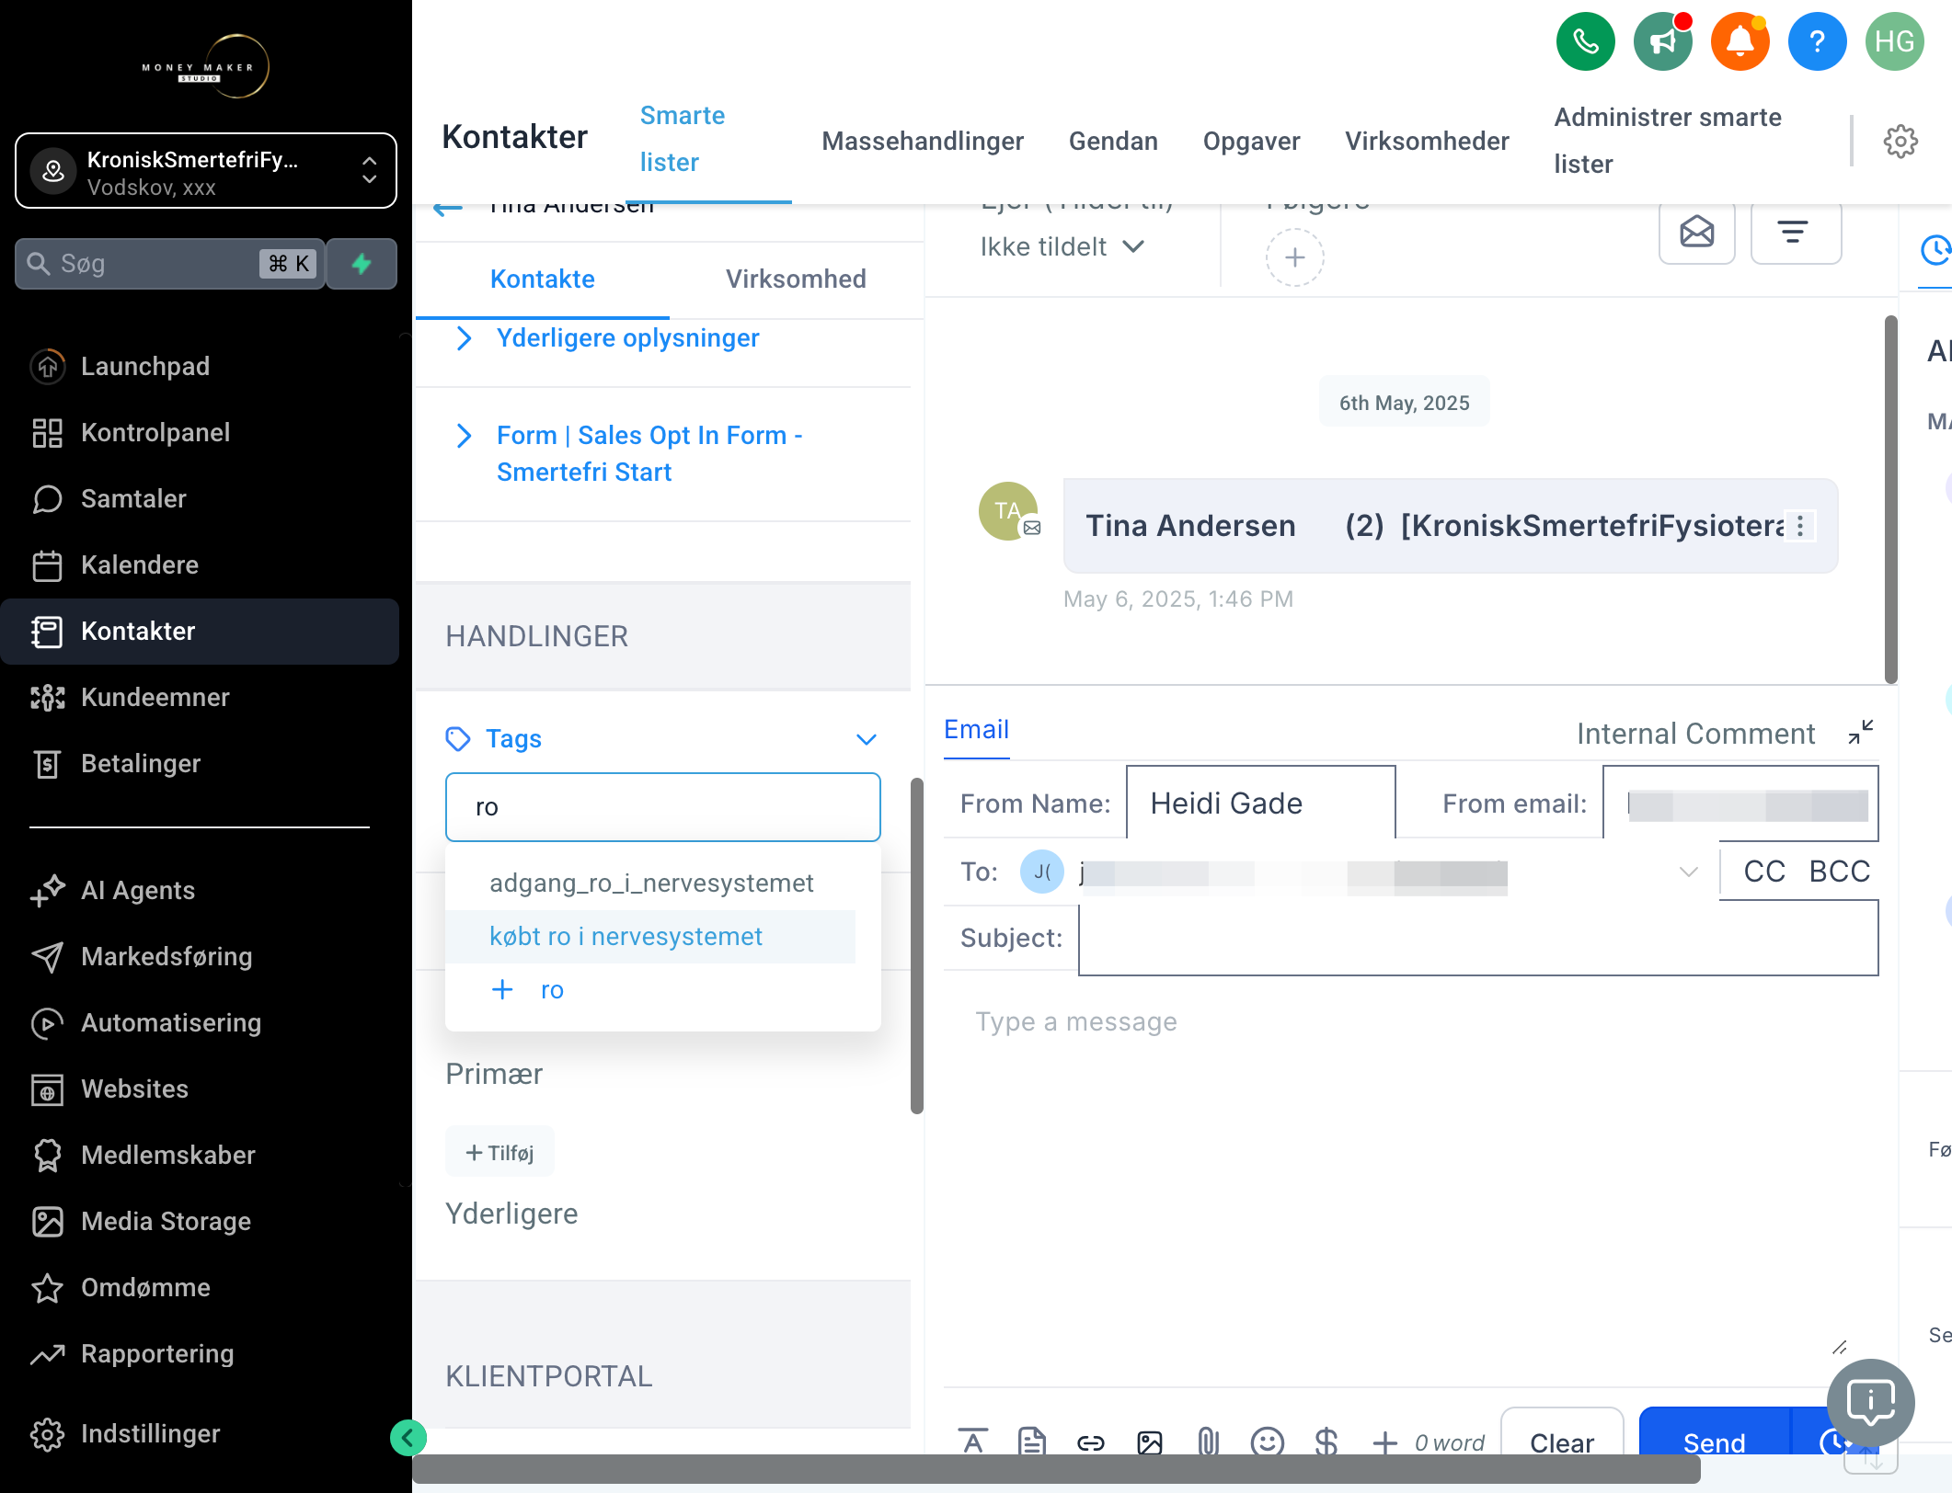The width and height of the screenshot is (1952, 1493).
Task: Collapse the email composer with arrows icon
Action: click(x=1861, y=732)
